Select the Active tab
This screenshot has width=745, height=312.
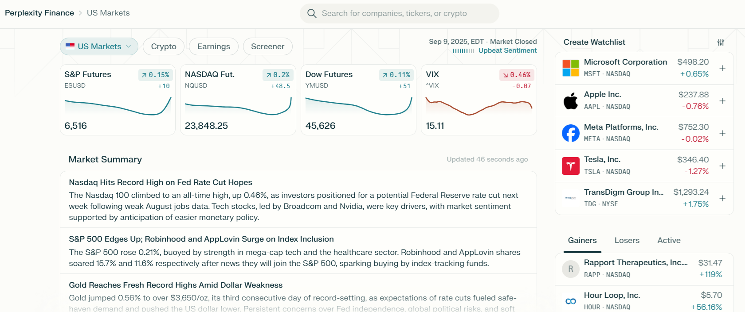[669, 240]
